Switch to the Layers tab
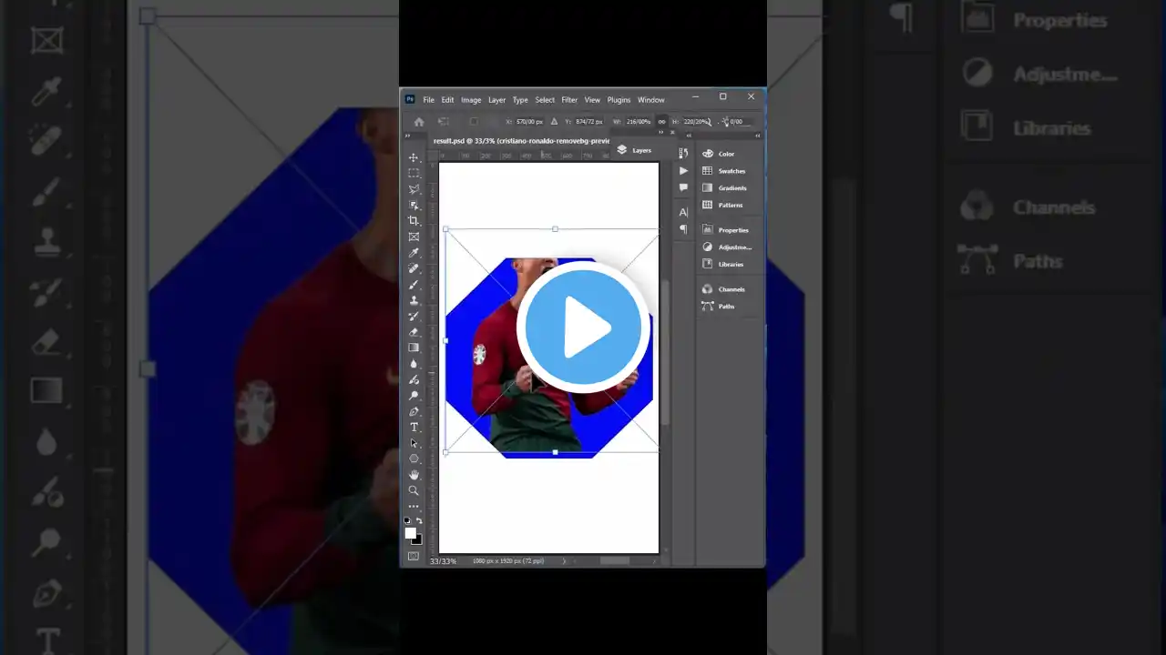The width and height of the screenshot is (1166, 655). (641, 150)
